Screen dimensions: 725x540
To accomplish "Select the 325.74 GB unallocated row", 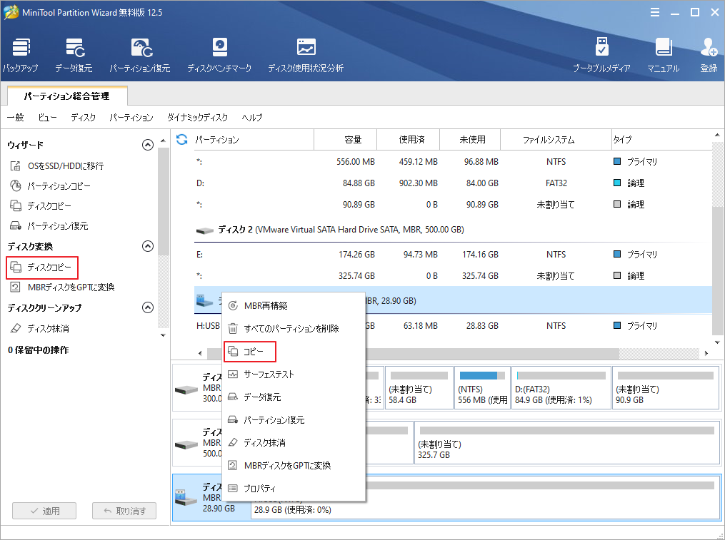I will (x=453, y=276).
